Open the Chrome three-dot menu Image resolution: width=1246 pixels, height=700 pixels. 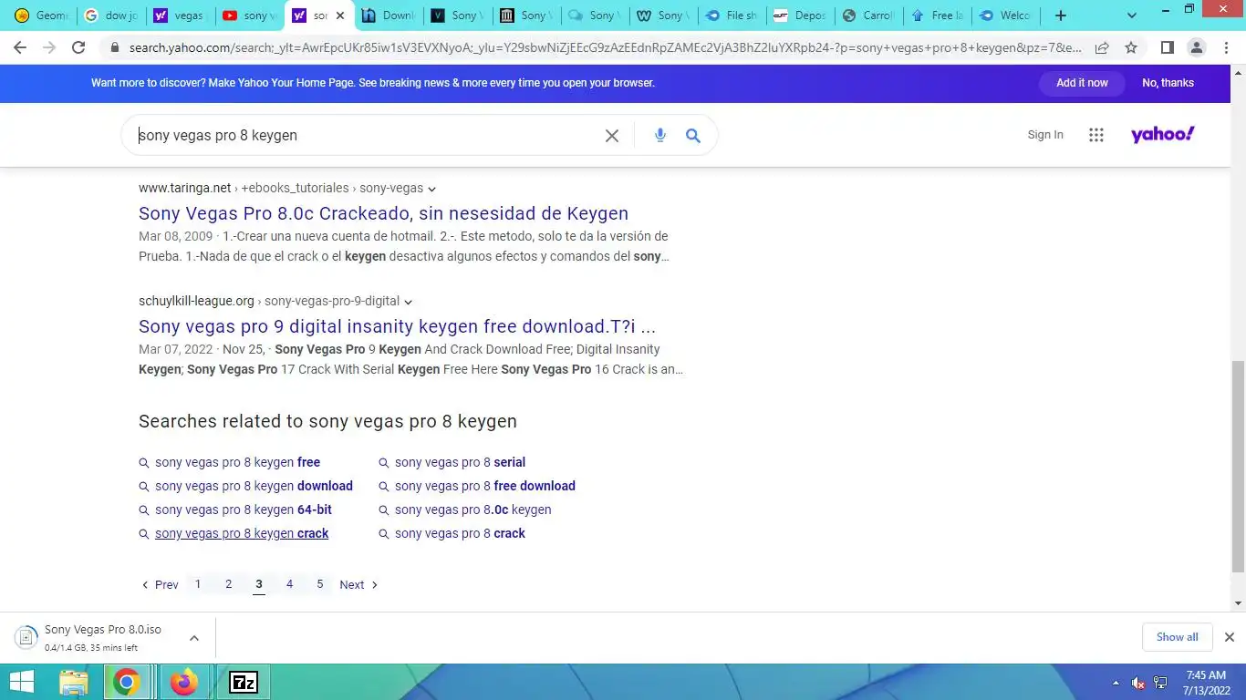click(x=1226, y=47)
